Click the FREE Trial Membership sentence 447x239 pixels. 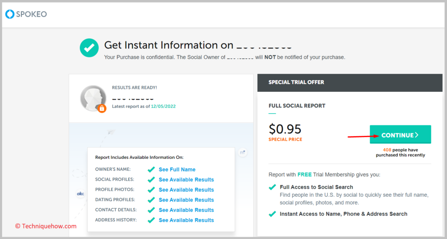tap(324, 175)
